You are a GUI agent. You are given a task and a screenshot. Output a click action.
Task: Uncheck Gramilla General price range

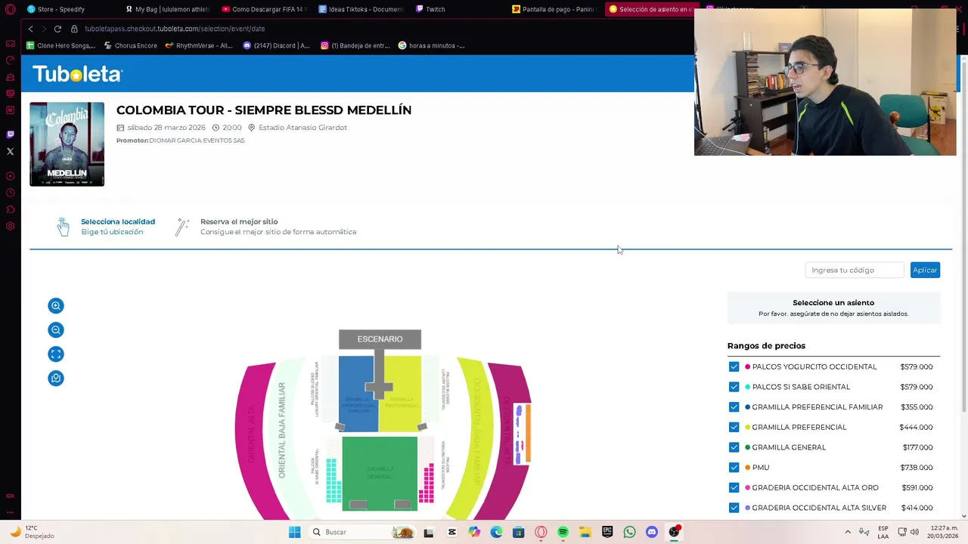point(734,447)
